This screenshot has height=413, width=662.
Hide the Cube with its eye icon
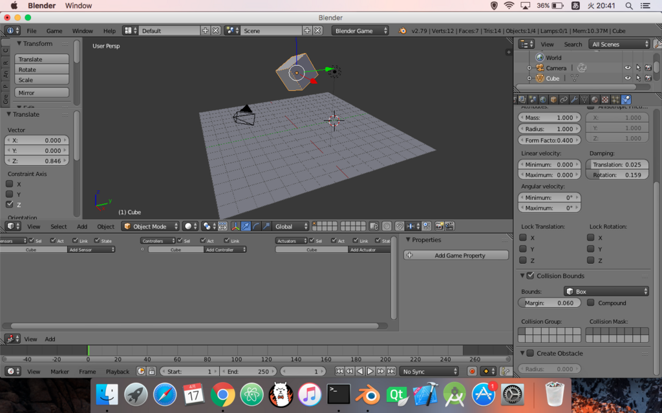[628, 78]
